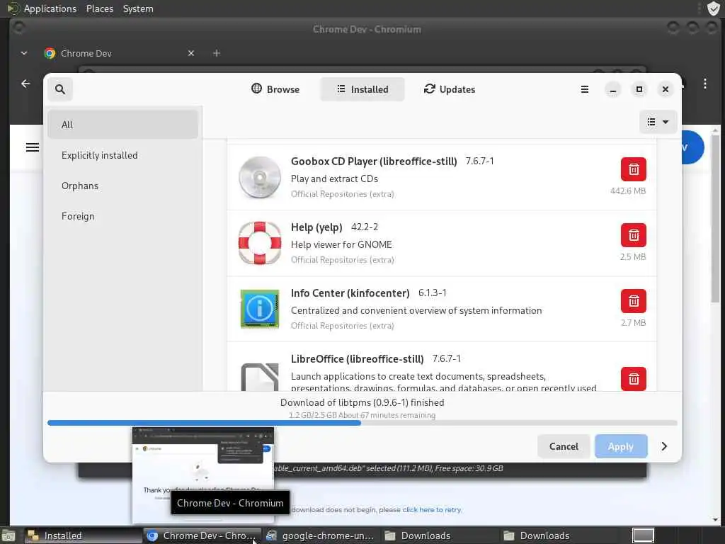
Task: Open hamburger menu on Chrome Dev page
Action: (33, 147)
